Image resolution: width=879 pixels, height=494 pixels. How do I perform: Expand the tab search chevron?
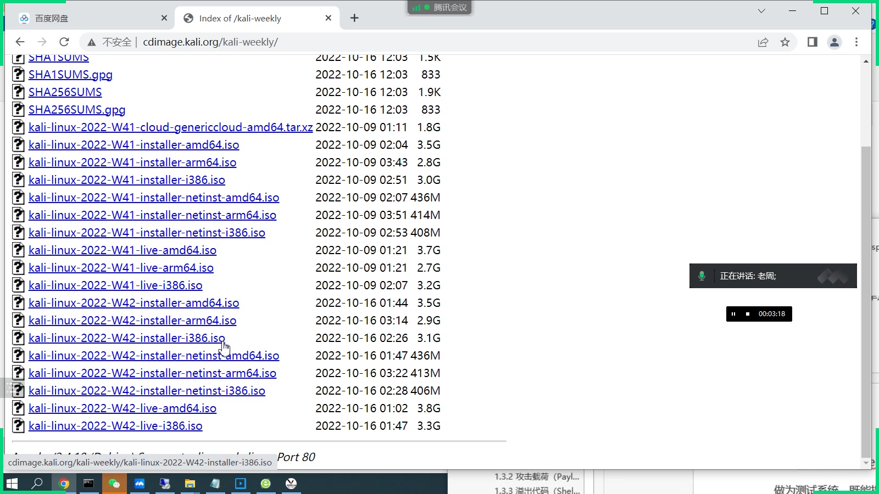pyautogui.click(x=761, y=11)
